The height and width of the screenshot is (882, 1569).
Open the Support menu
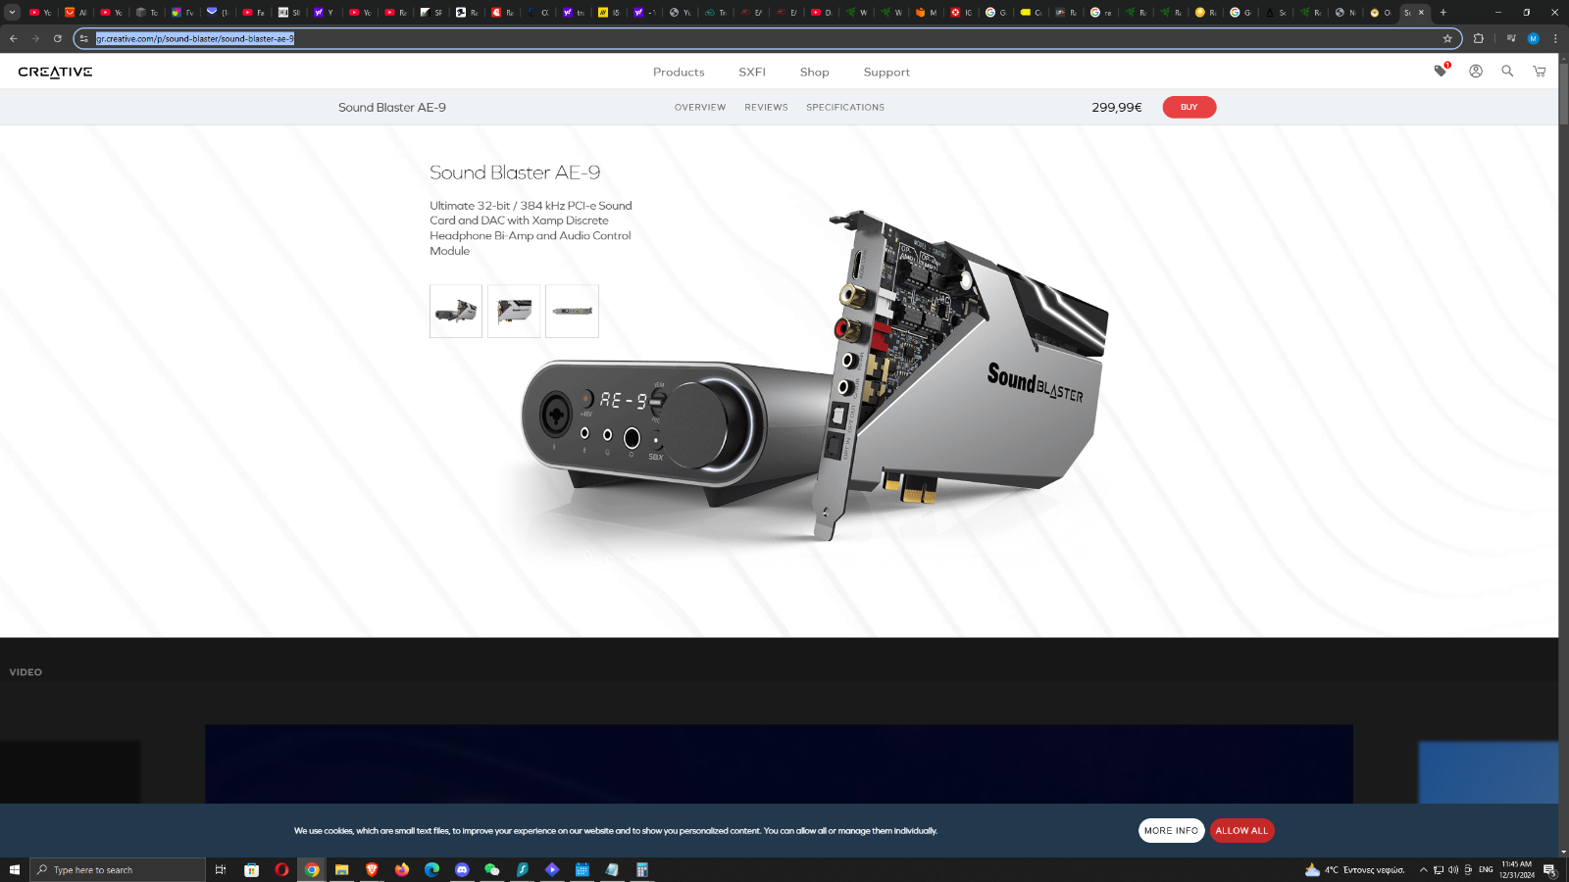point(886,72)
